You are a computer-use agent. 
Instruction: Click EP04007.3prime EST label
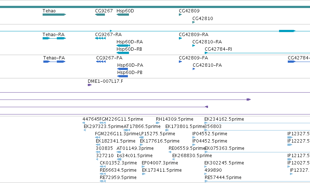pyautogui.click(x=160, y=163)
